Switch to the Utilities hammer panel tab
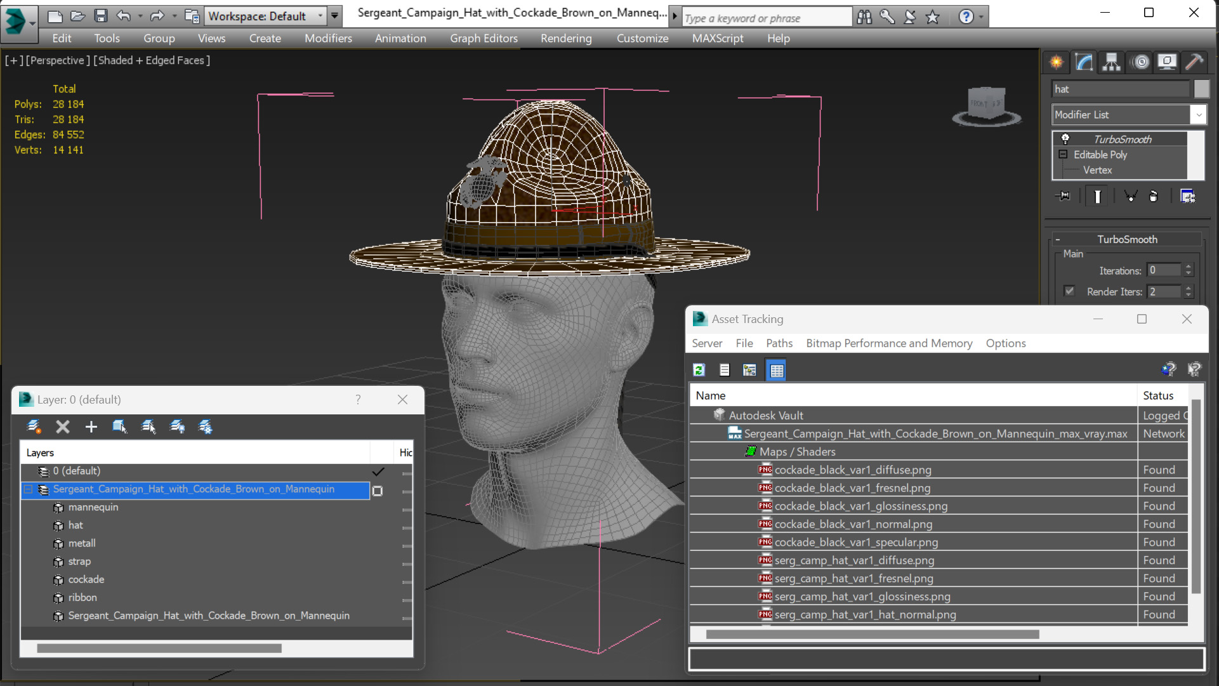The width and height of the screenshot is (1219, 686). [x=1194, y=62]
